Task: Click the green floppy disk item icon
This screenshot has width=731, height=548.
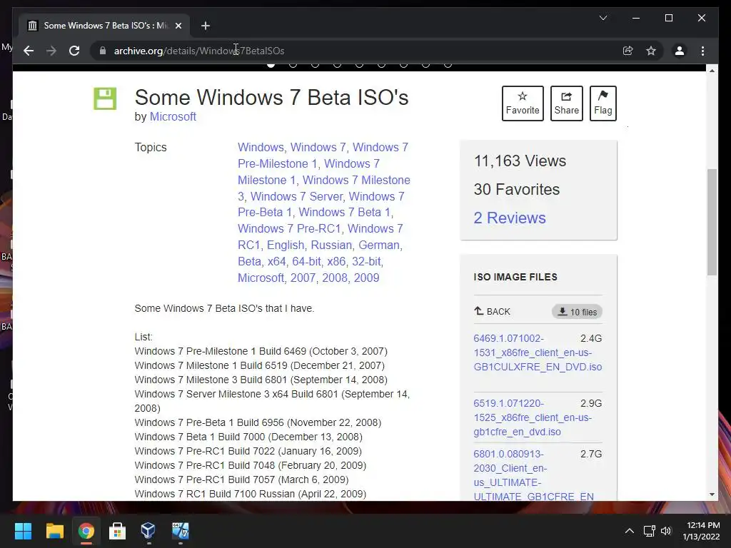Action: (x=105, y=98)
